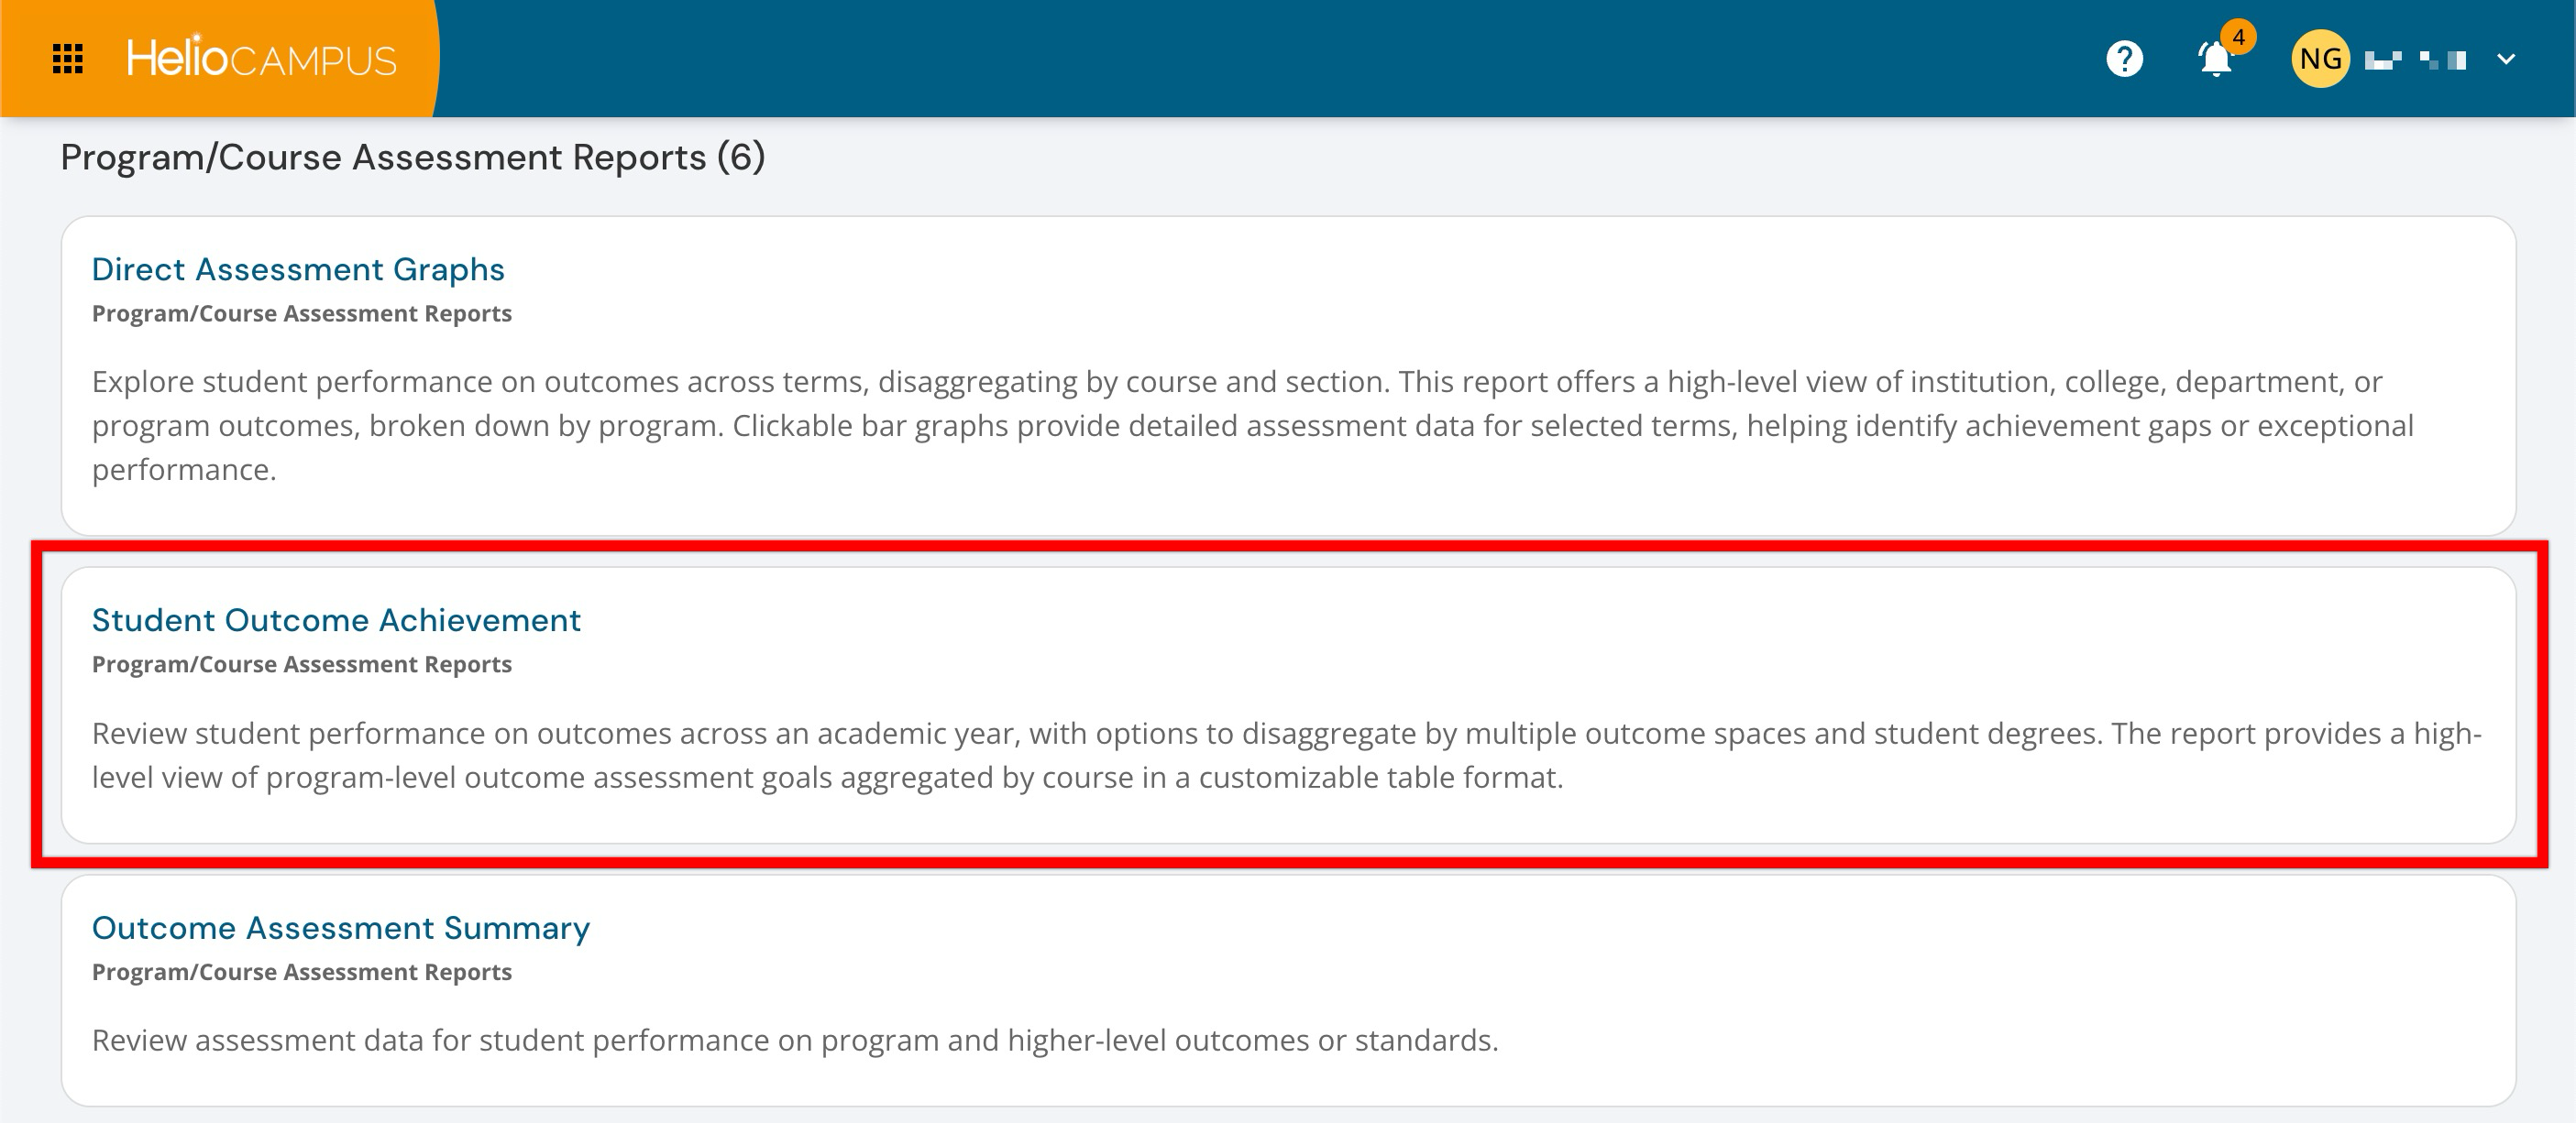The width and height of the screenshot is (2576, 1123).
Task: Click the Direct Assessment Graphs description text
Action: click(x=1250, y=426)
